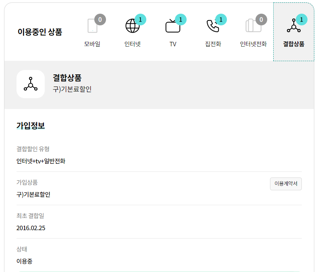Click the 2016.02.25 first bundle date
Viewport: 322px width, 272px height.
pyautogui.click(x=31, y=228)
